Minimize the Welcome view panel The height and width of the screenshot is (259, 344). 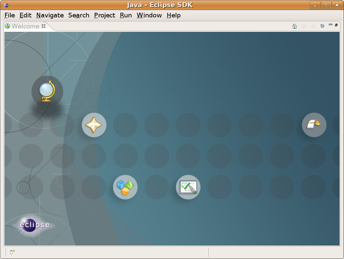[331, 25]
